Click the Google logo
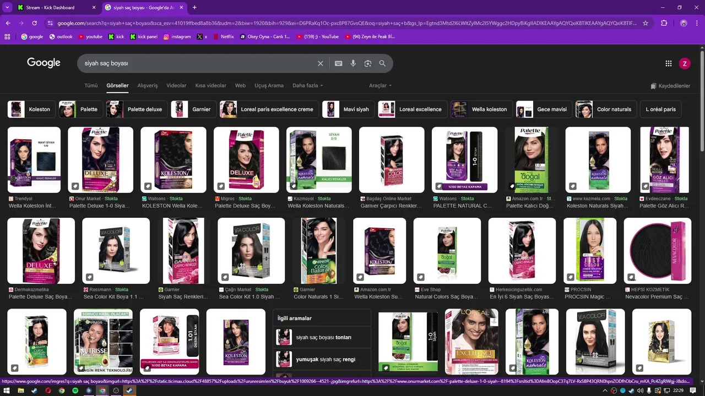 point(44,63)
